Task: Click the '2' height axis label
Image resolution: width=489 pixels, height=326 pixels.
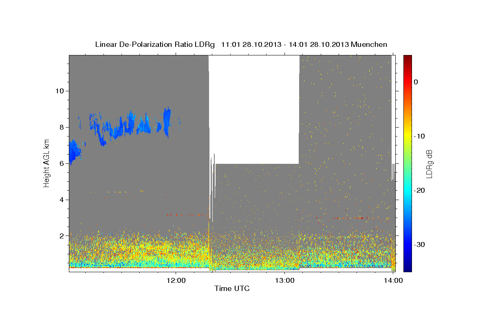Action: [x=61, y=236]
